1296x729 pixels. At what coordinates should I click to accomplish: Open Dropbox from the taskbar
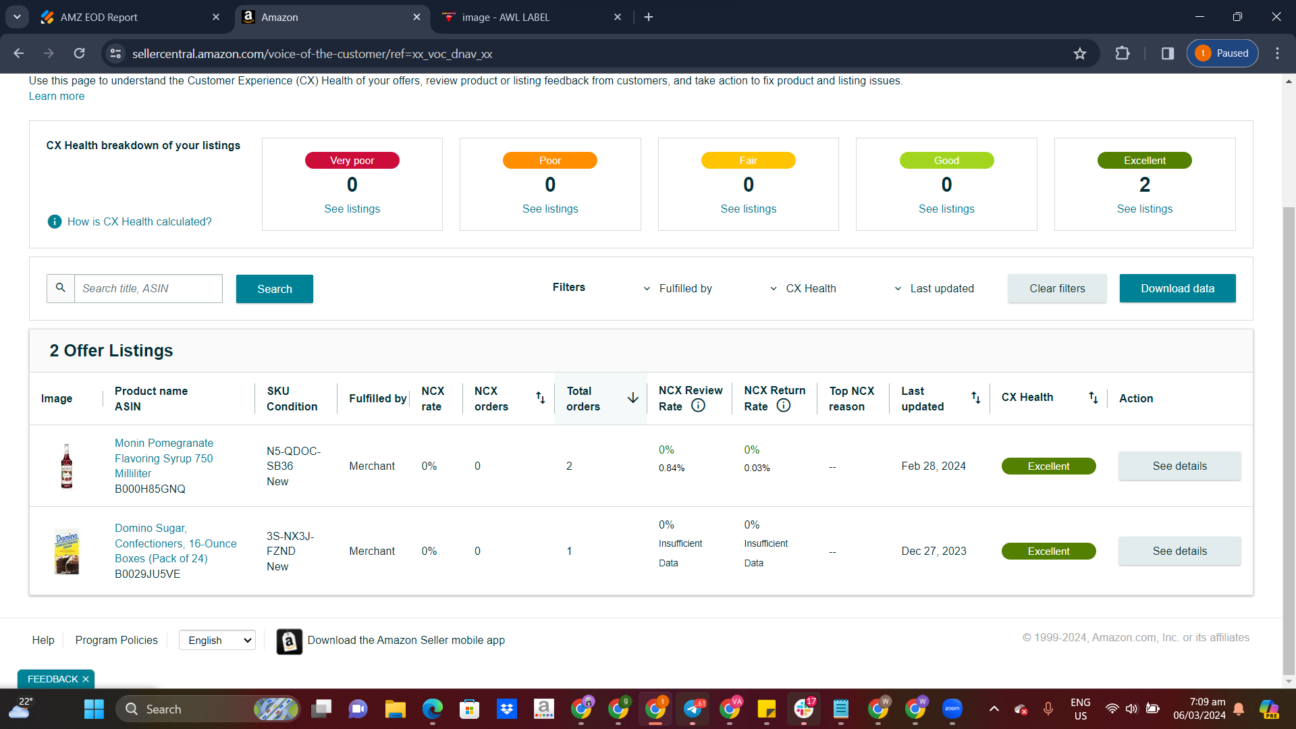[x=506, y=709]
